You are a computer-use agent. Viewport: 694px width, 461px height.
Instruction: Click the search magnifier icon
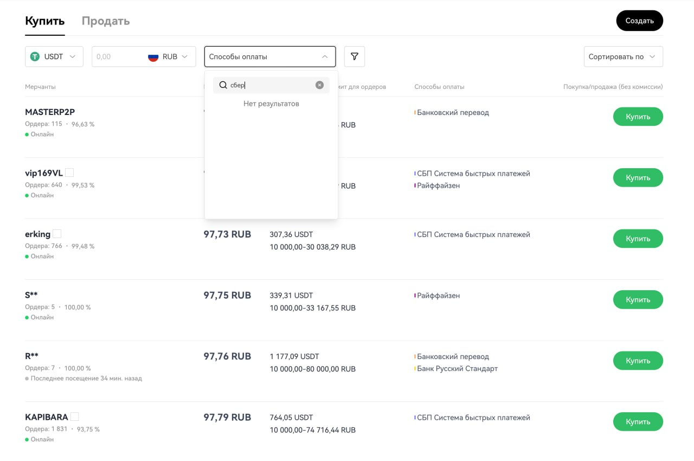[x=223, y=85]
